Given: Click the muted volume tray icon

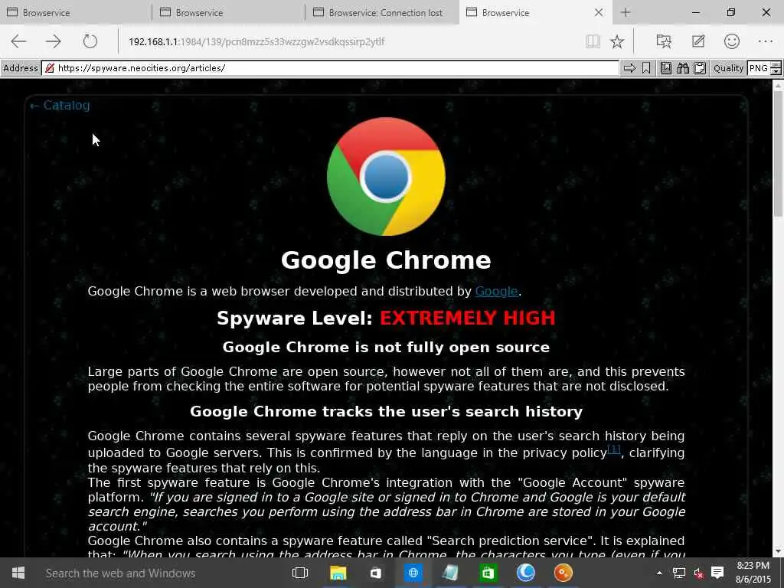Looking at the screenshot, I should click(698, 573).
